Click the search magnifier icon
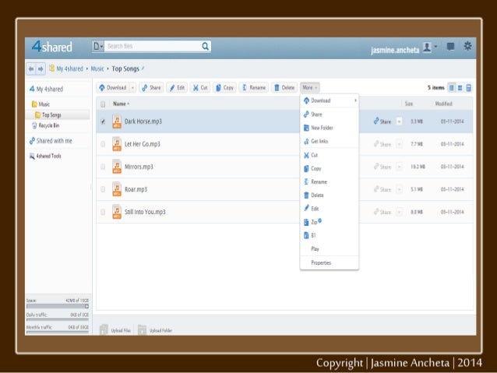Image resolution: width=497 pixels, height=373 pixels. (206, 46)
